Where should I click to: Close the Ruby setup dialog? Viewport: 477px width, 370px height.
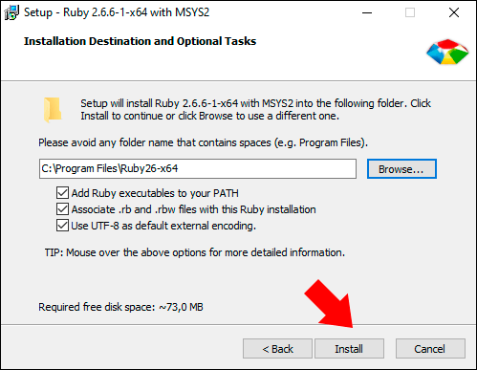pyautogui.click(x=454, y=12)
